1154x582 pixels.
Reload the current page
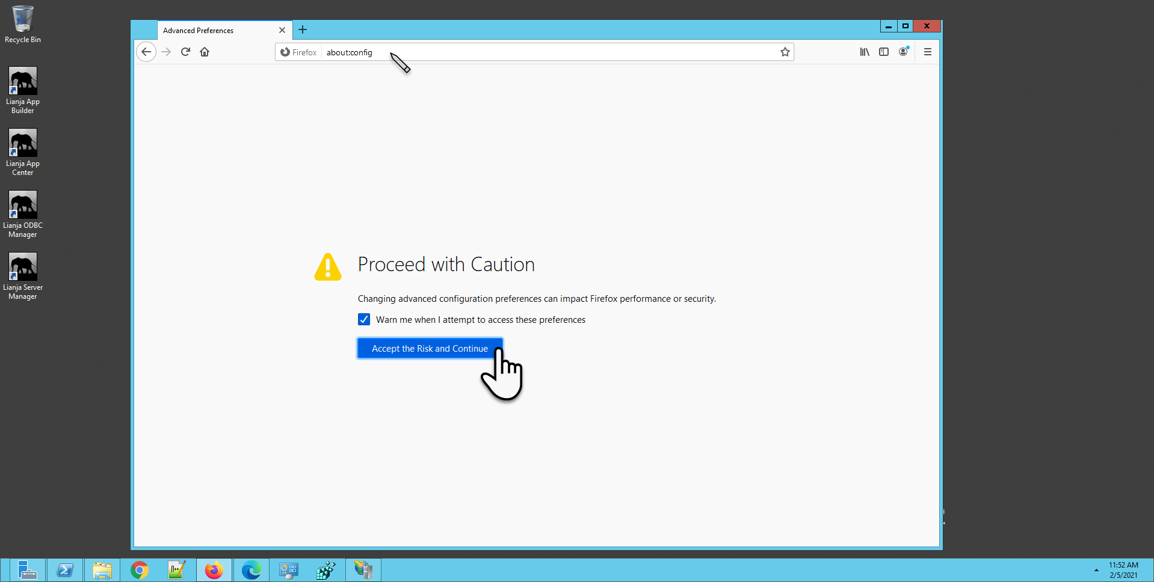(185, 52)
